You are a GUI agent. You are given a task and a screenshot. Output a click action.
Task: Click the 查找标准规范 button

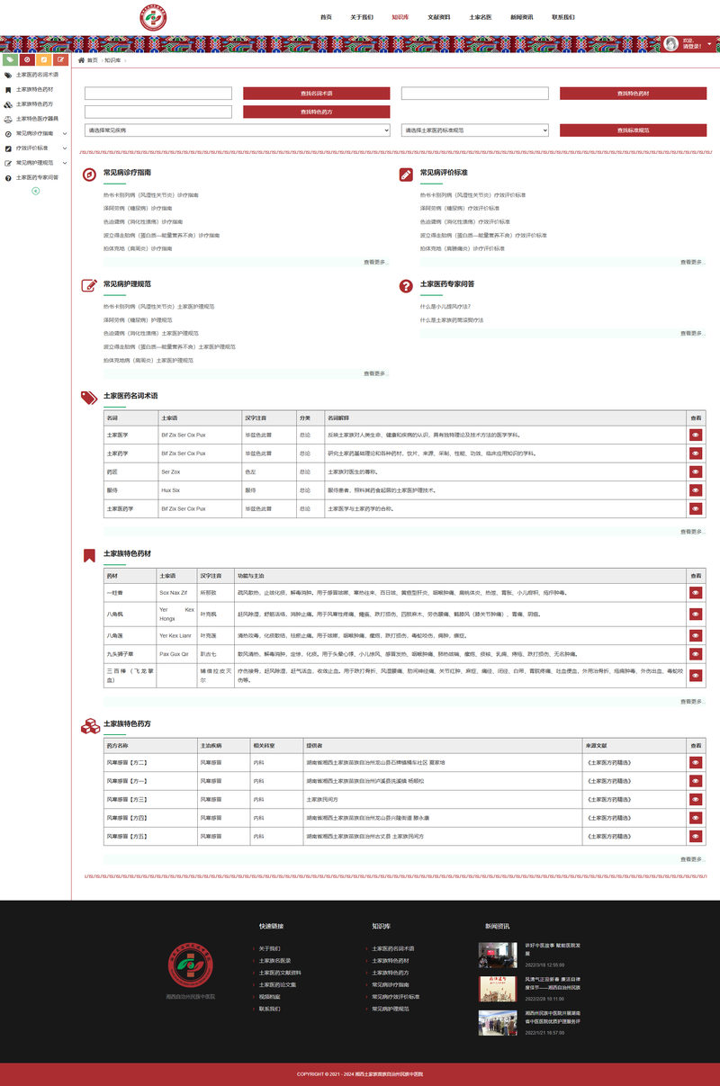tap(633, 130)
